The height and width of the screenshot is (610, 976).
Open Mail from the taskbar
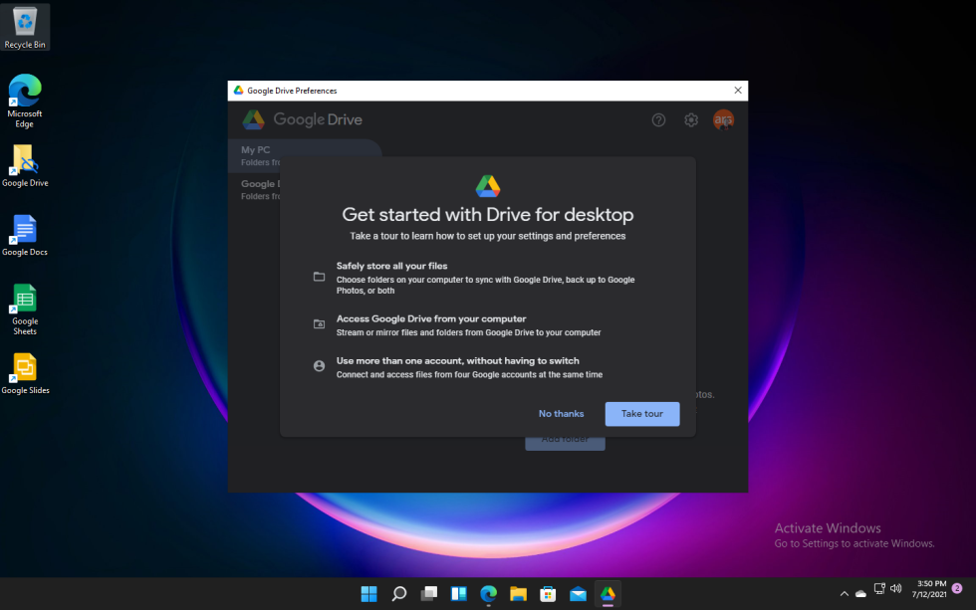tap(578, 593)
